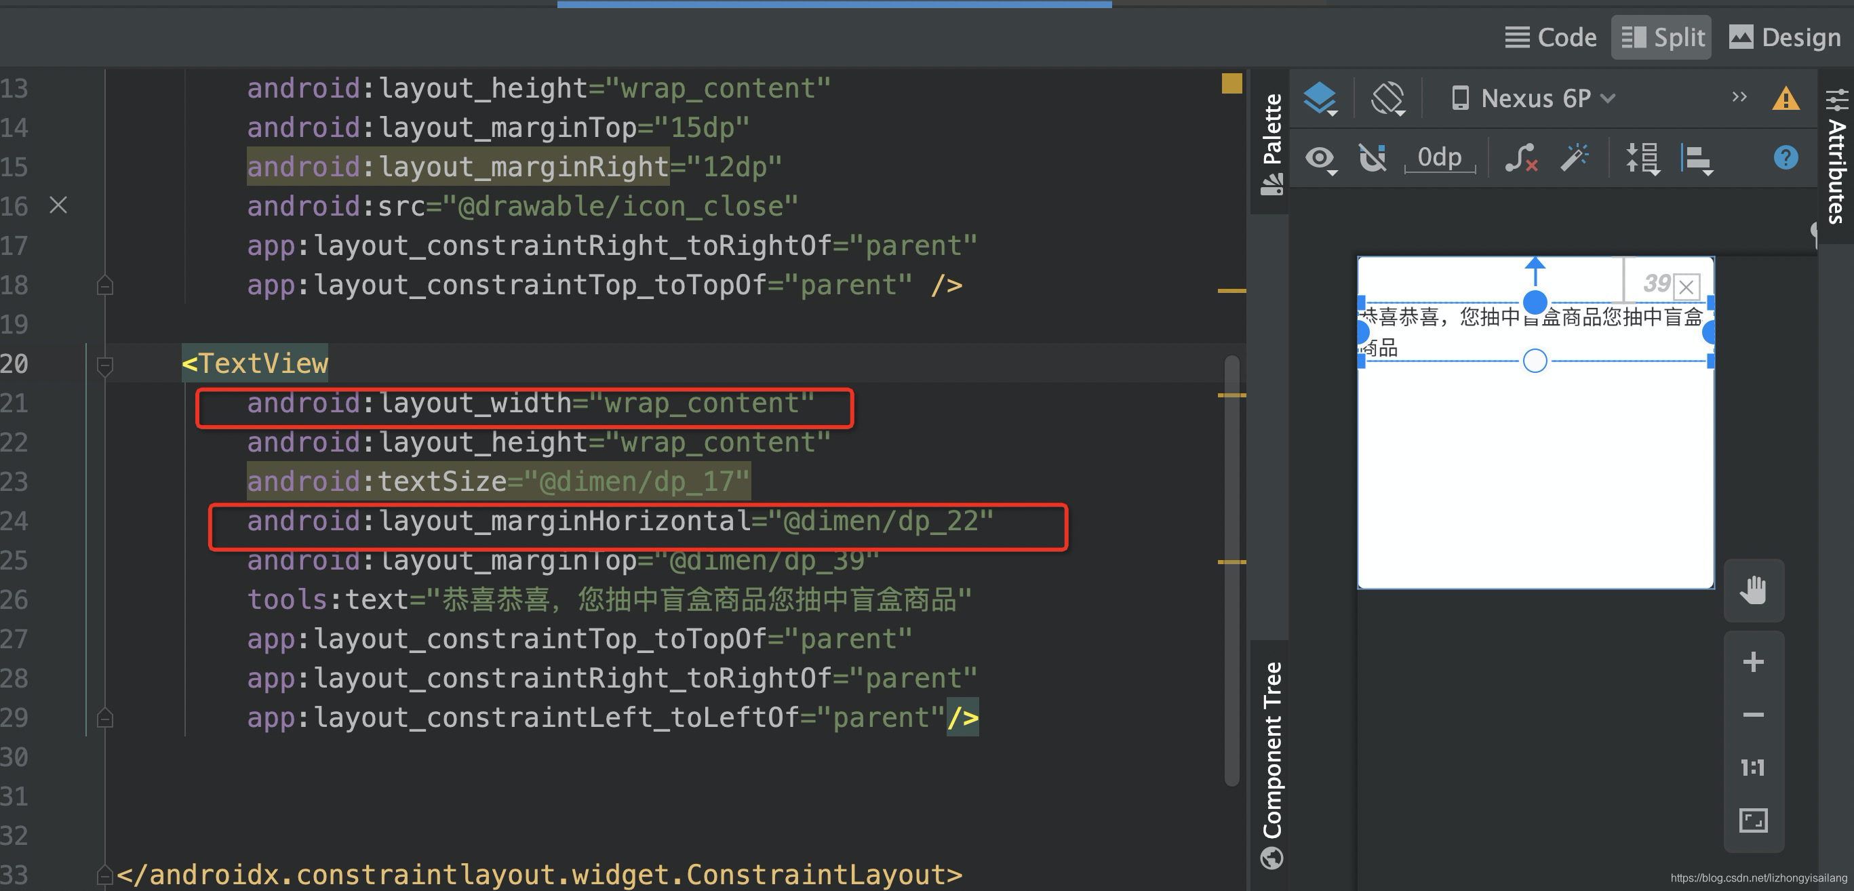
Task: Collapse the TextView code fold at line 20
Action: click(x=105, y=365)
